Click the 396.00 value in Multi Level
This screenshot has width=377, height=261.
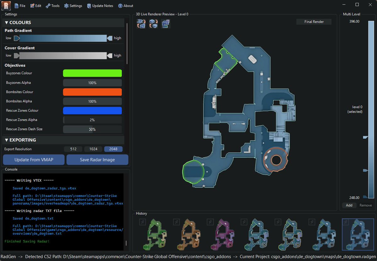coord(354,21)
